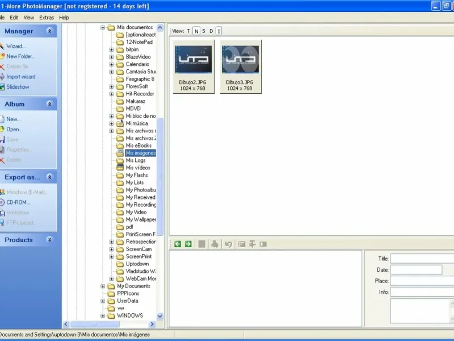This screenshot has height=341, width=454.
Task: Click the Info input field
Action: [x=422, y=292]
